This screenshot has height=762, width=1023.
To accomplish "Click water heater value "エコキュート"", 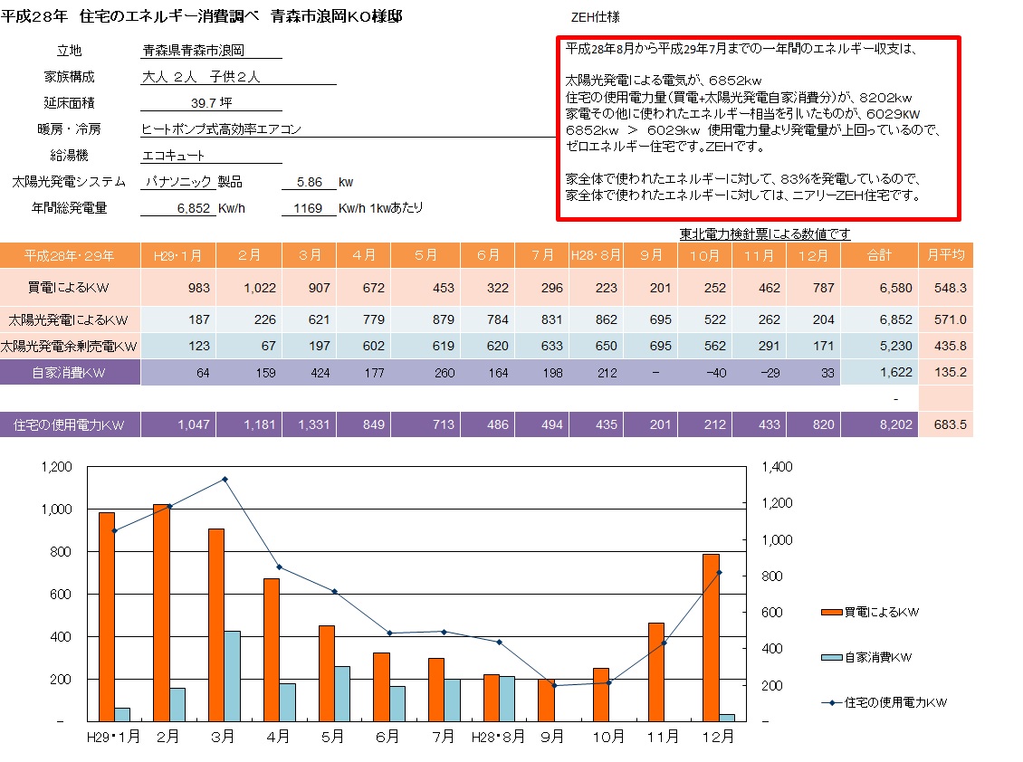I will [174, 156].
